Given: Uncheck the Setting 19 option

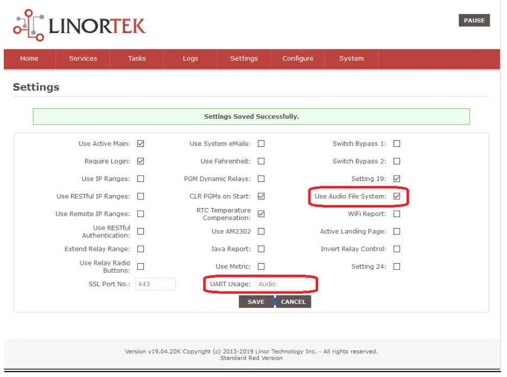Looking at the screenshot, I should pyautogui.click(x=397, y=178).
